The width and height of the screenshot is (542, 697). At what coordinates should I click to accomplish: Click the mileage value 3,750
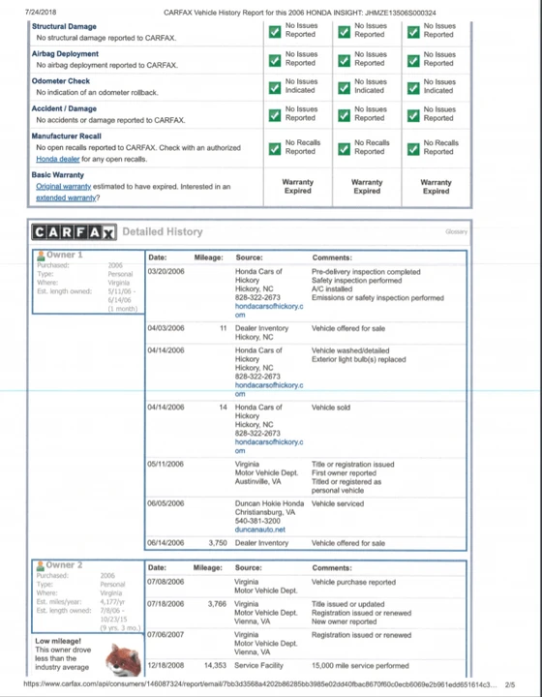coord(218,543)
